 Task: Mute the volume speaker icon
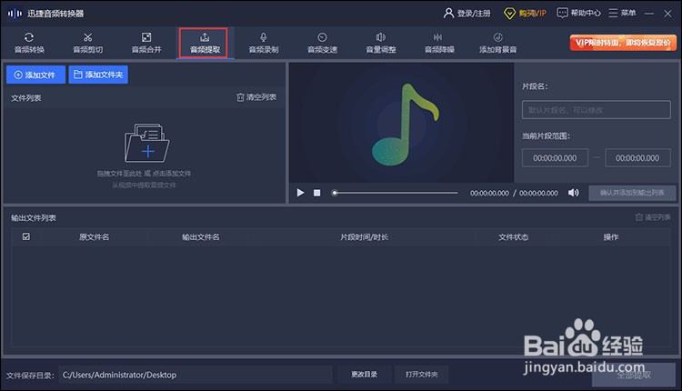(x=573, y=193)
